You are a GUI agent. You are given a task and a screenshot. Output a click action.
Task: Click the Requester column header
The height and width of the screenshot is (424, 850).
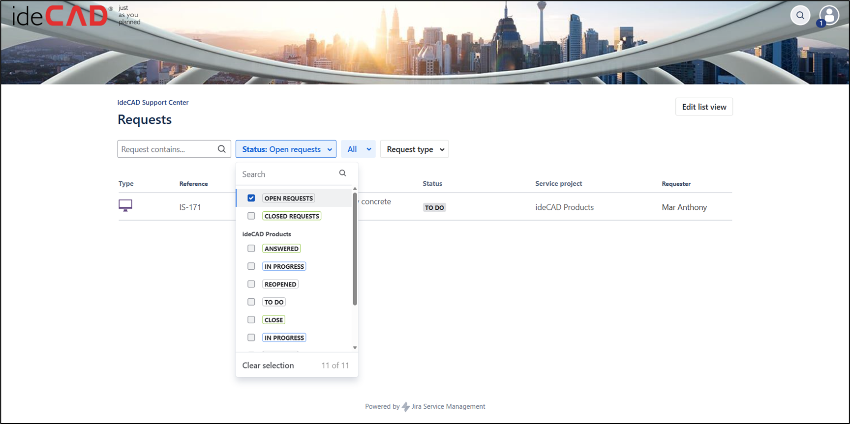pos(676,183)
